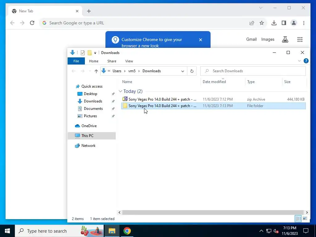
Task: Reload the Chrome page
Action: [x=32, y=23]
